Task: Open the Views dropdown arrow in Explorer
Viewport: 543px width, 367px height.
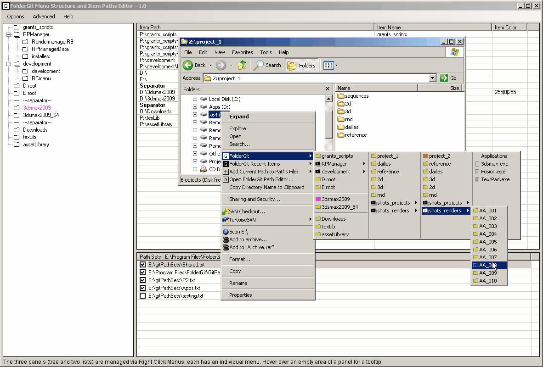Action: 336,66
